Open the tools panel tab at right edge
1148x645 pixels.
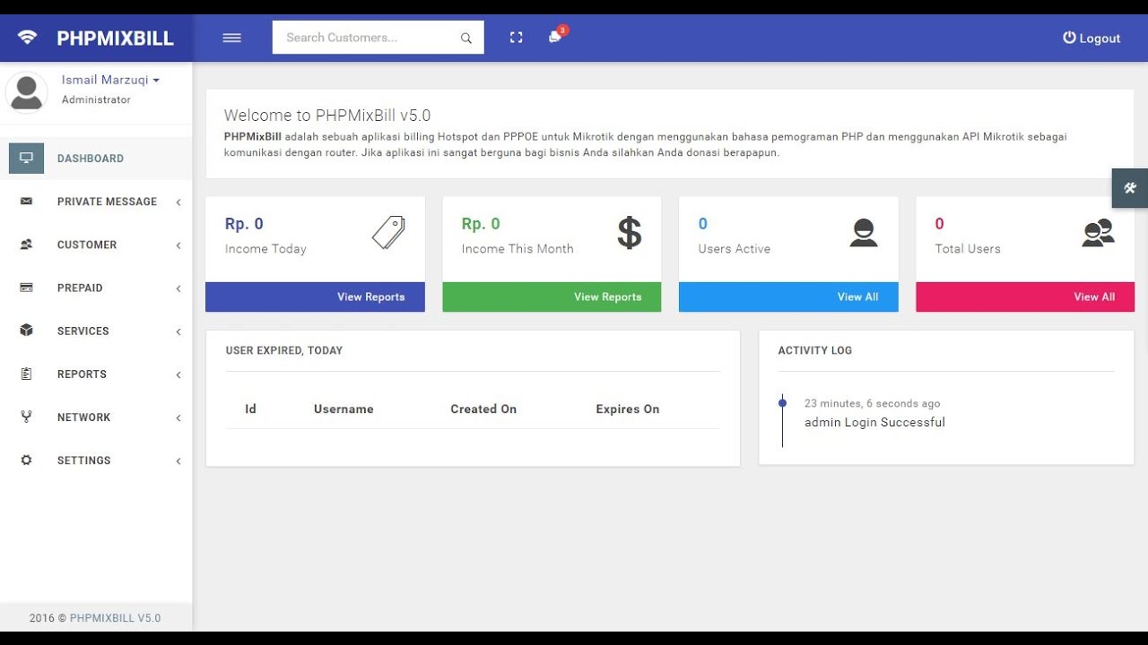1130,188
